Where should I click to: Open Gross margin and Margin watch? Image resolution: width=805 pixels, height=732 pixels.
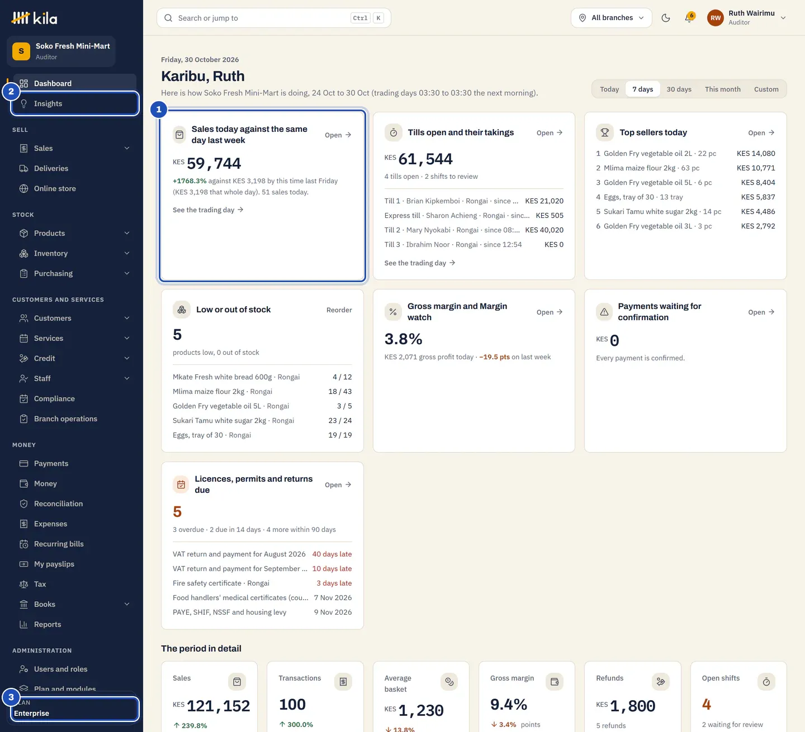pos(550,312)
